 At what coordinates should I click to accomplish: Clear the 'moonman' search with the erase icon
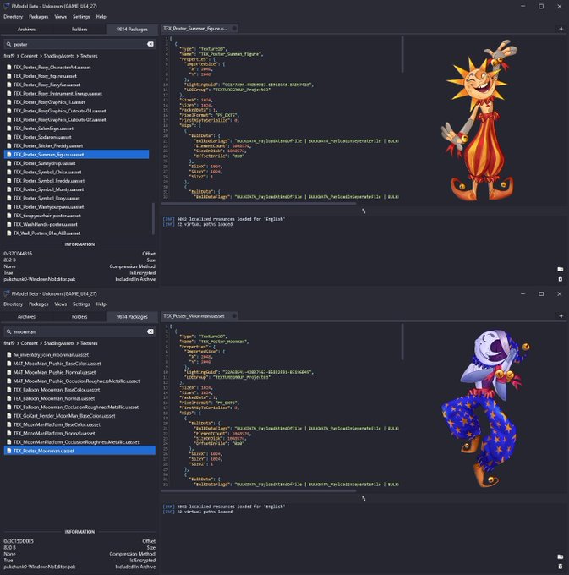click(x=150, y=331)
